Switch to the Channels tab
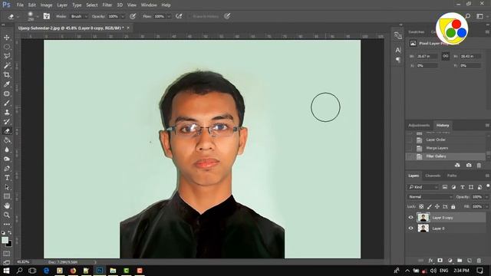Image resolution: width=491 pixels, height=276 pixels. (x=433, y=176)
